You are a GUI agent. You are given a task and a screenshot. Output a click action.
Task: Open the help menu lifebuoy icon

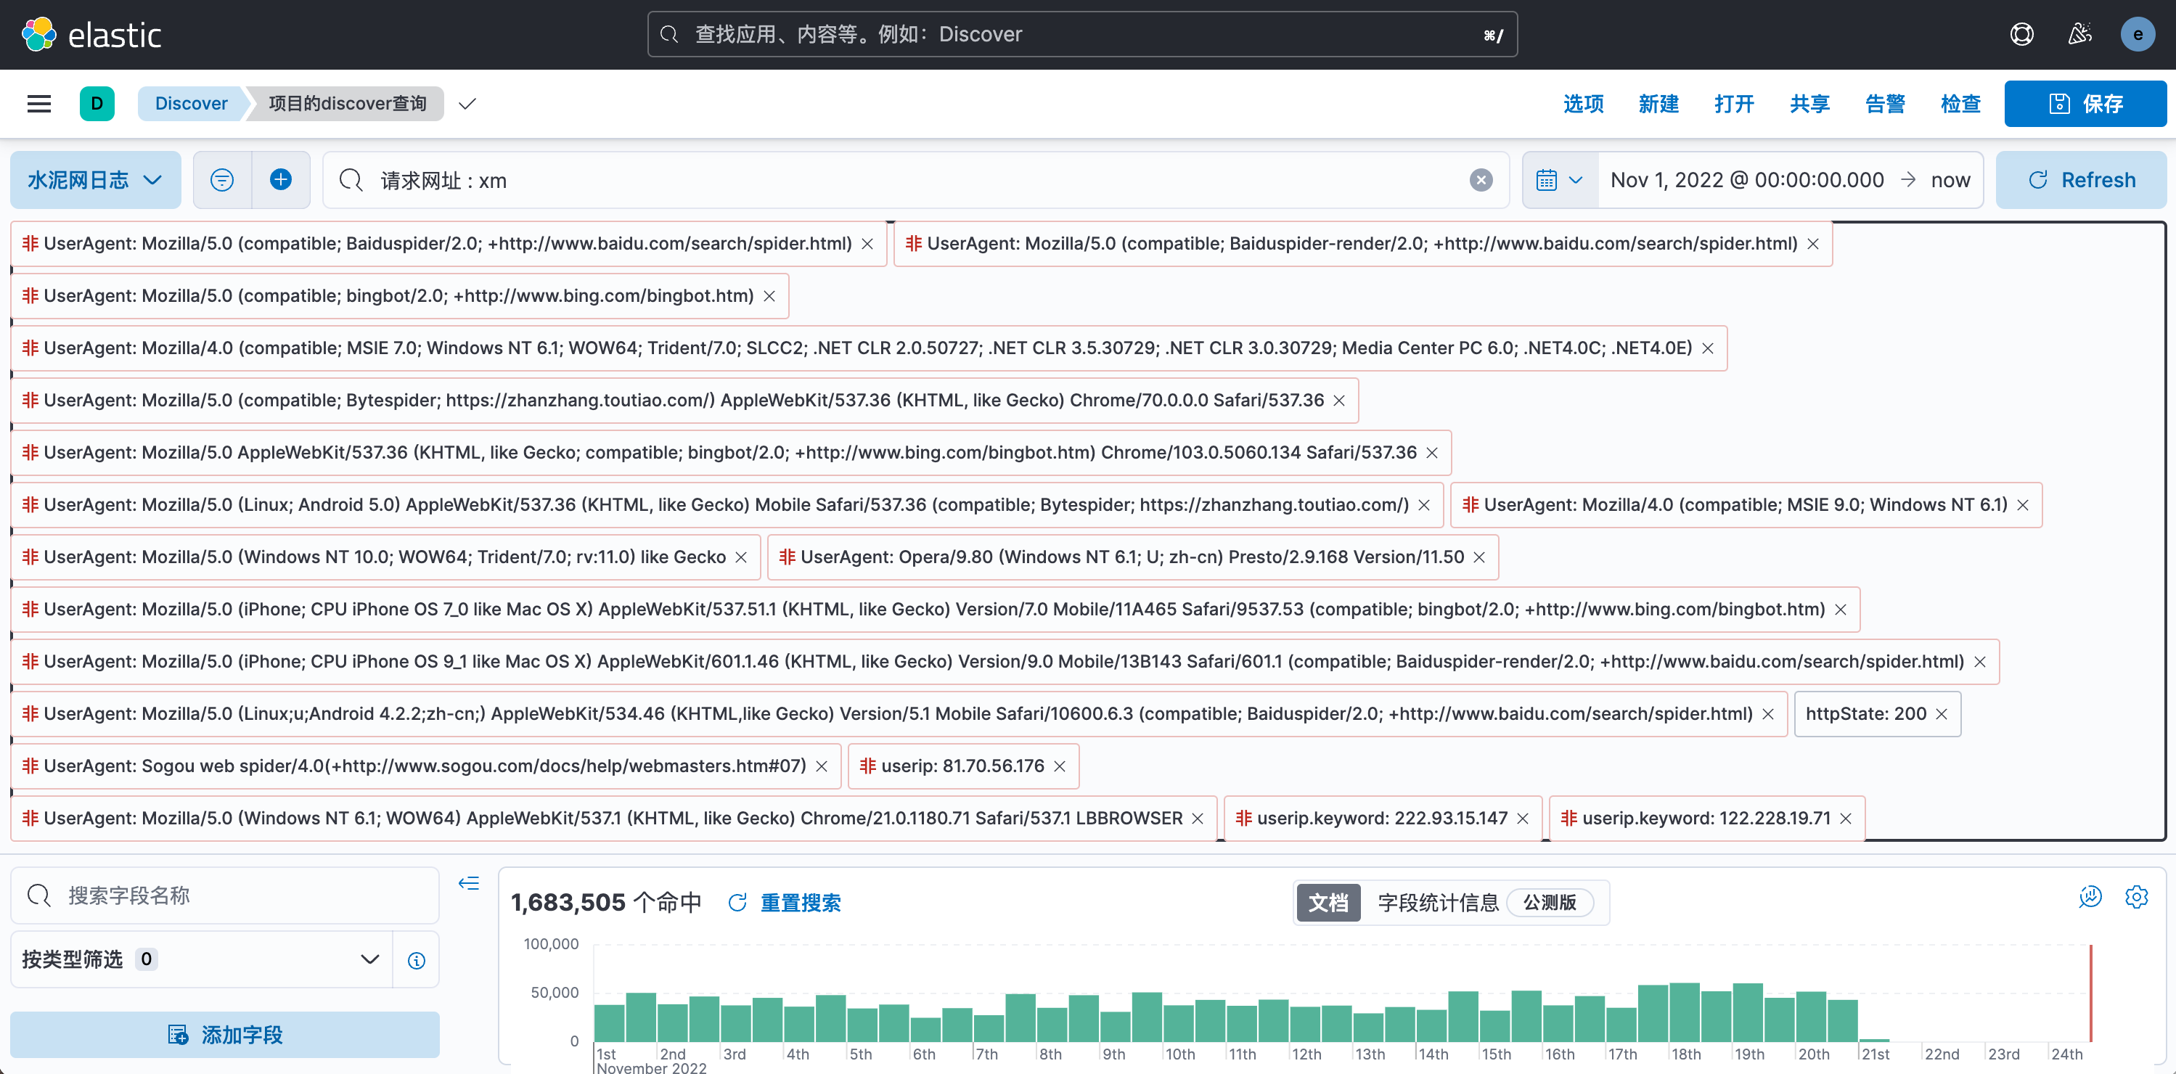pyautogui.click(x=2021, y=35)
